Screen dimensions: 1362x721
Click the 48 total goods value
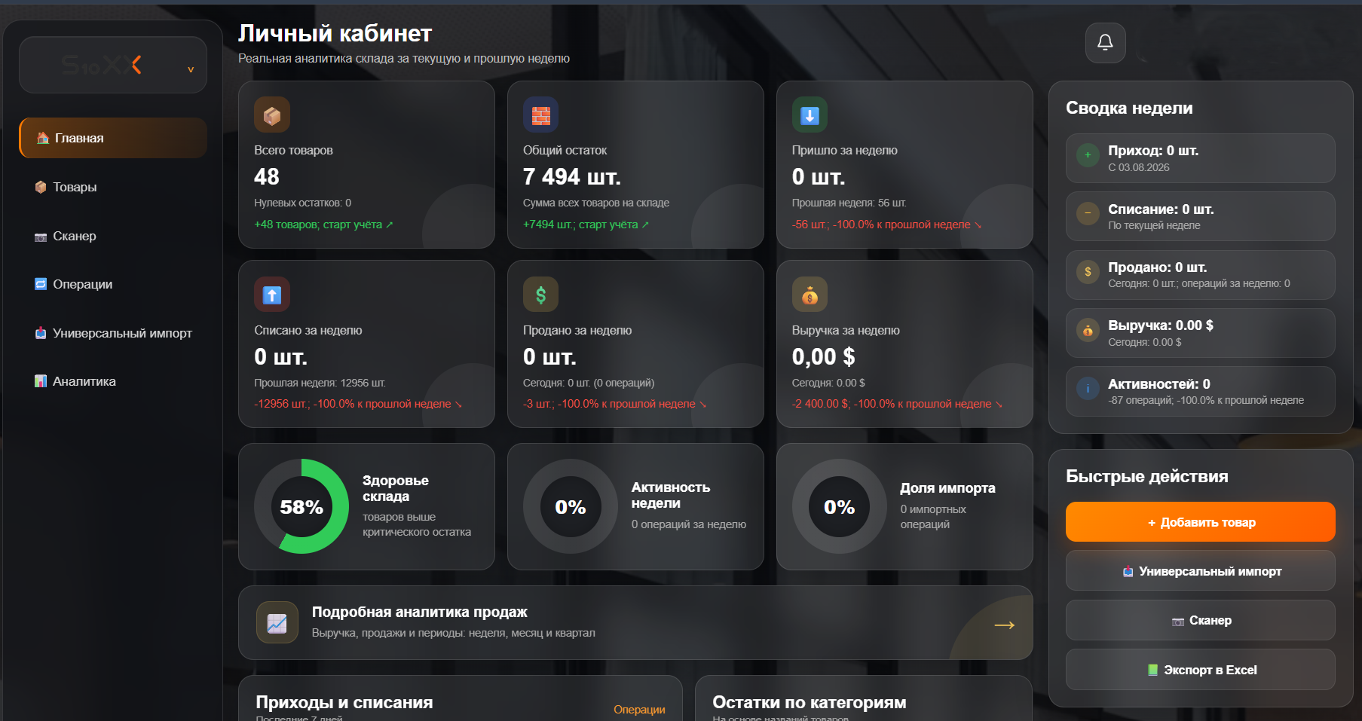[267, 176]
